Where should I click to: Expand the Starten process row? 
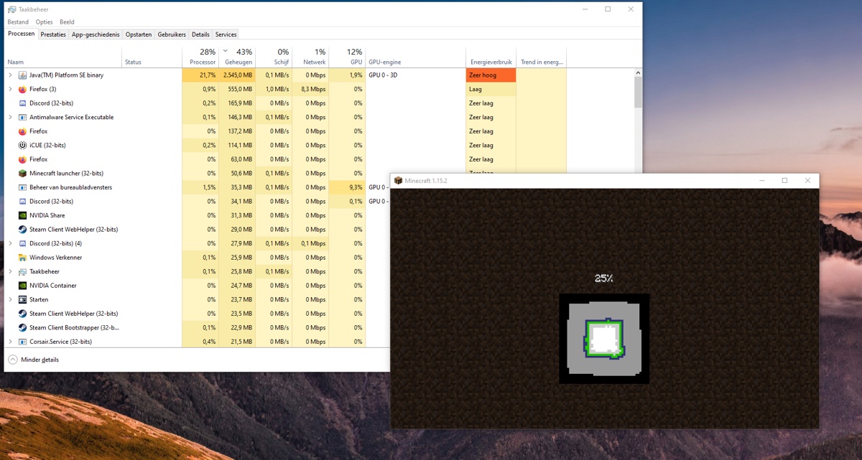coord(10,299)
